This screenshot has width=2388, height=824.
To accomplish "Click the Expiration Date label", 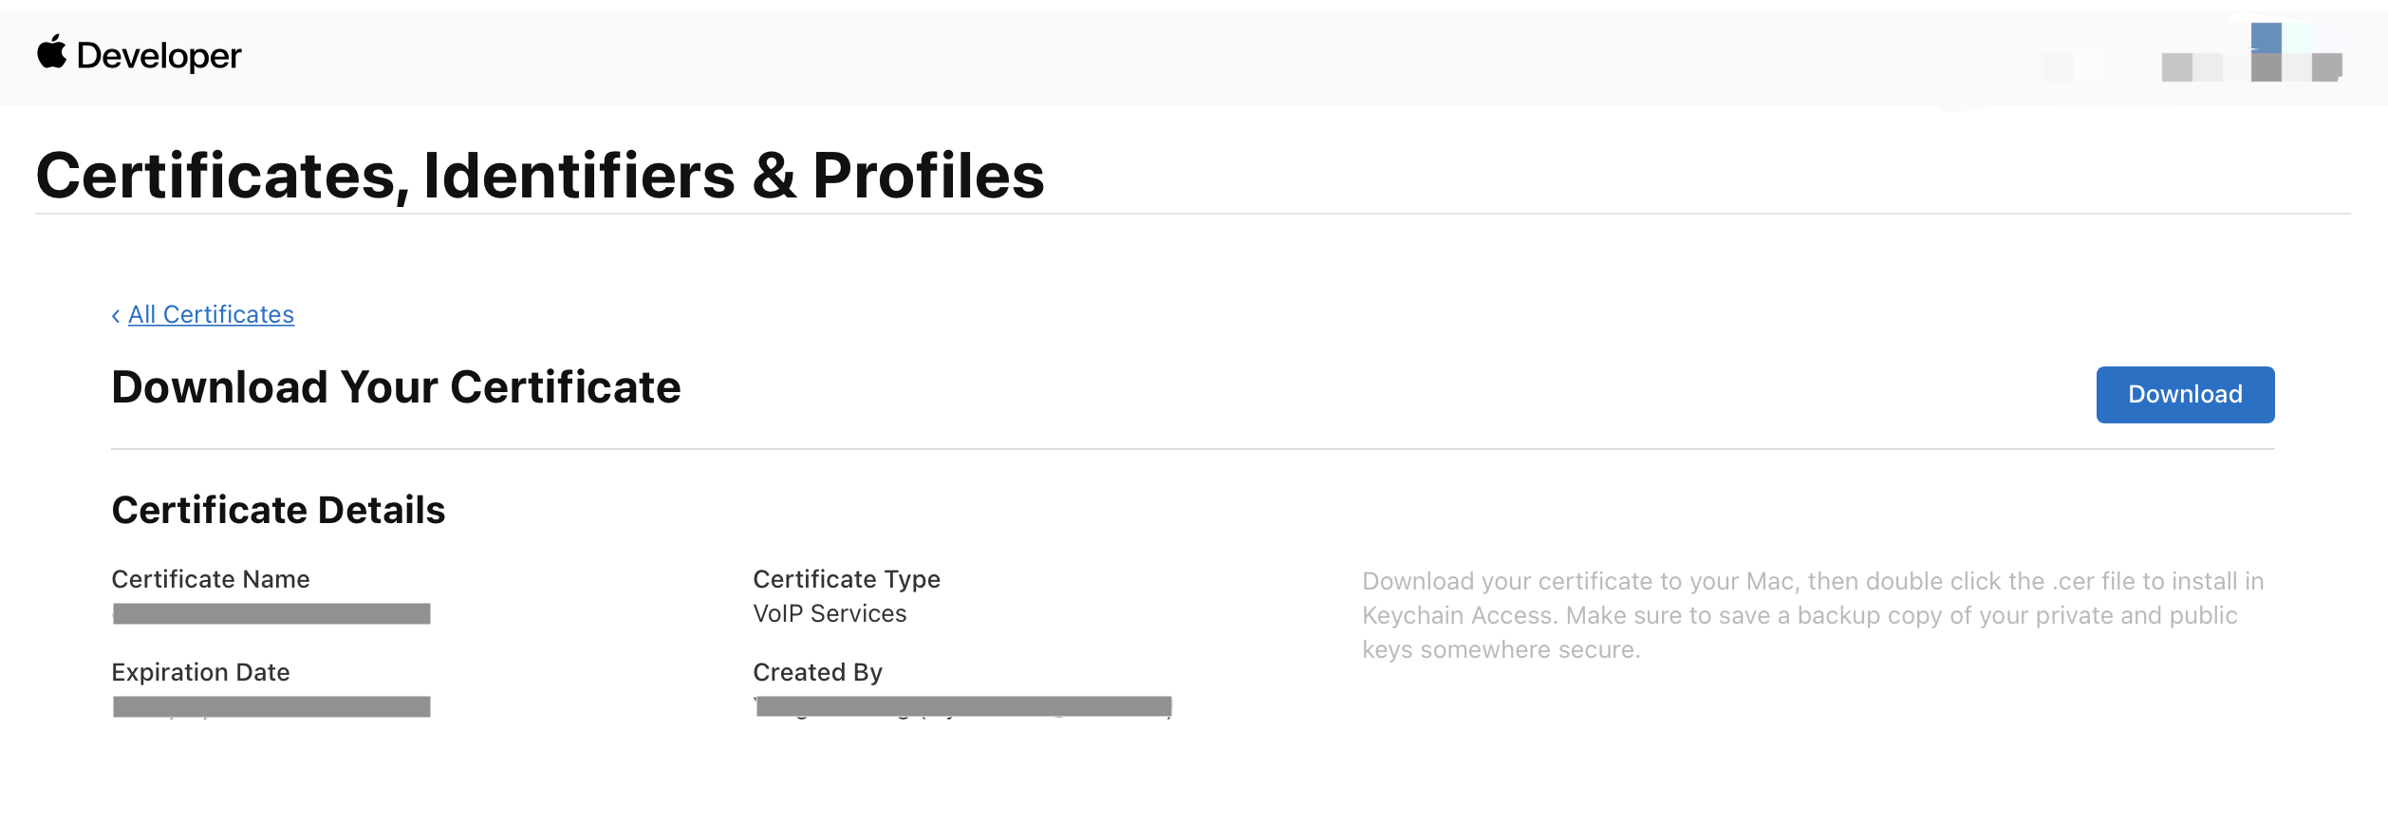I will point(200,672).
